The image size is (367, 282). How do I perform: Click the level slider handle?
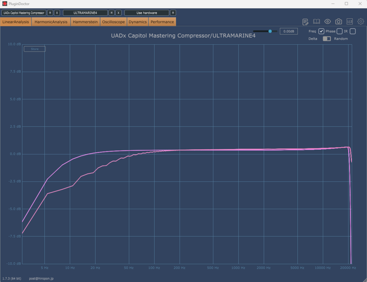[x=270, y=31]
